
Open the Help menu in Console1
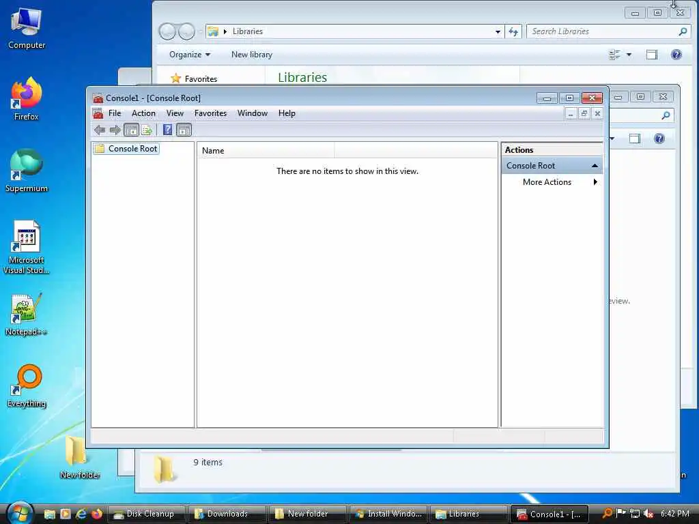pyautogui.click(x=287, y=113)
